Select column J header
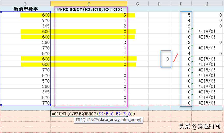The height and width of the screenshot is (133, 224). (x=207, y=4)
